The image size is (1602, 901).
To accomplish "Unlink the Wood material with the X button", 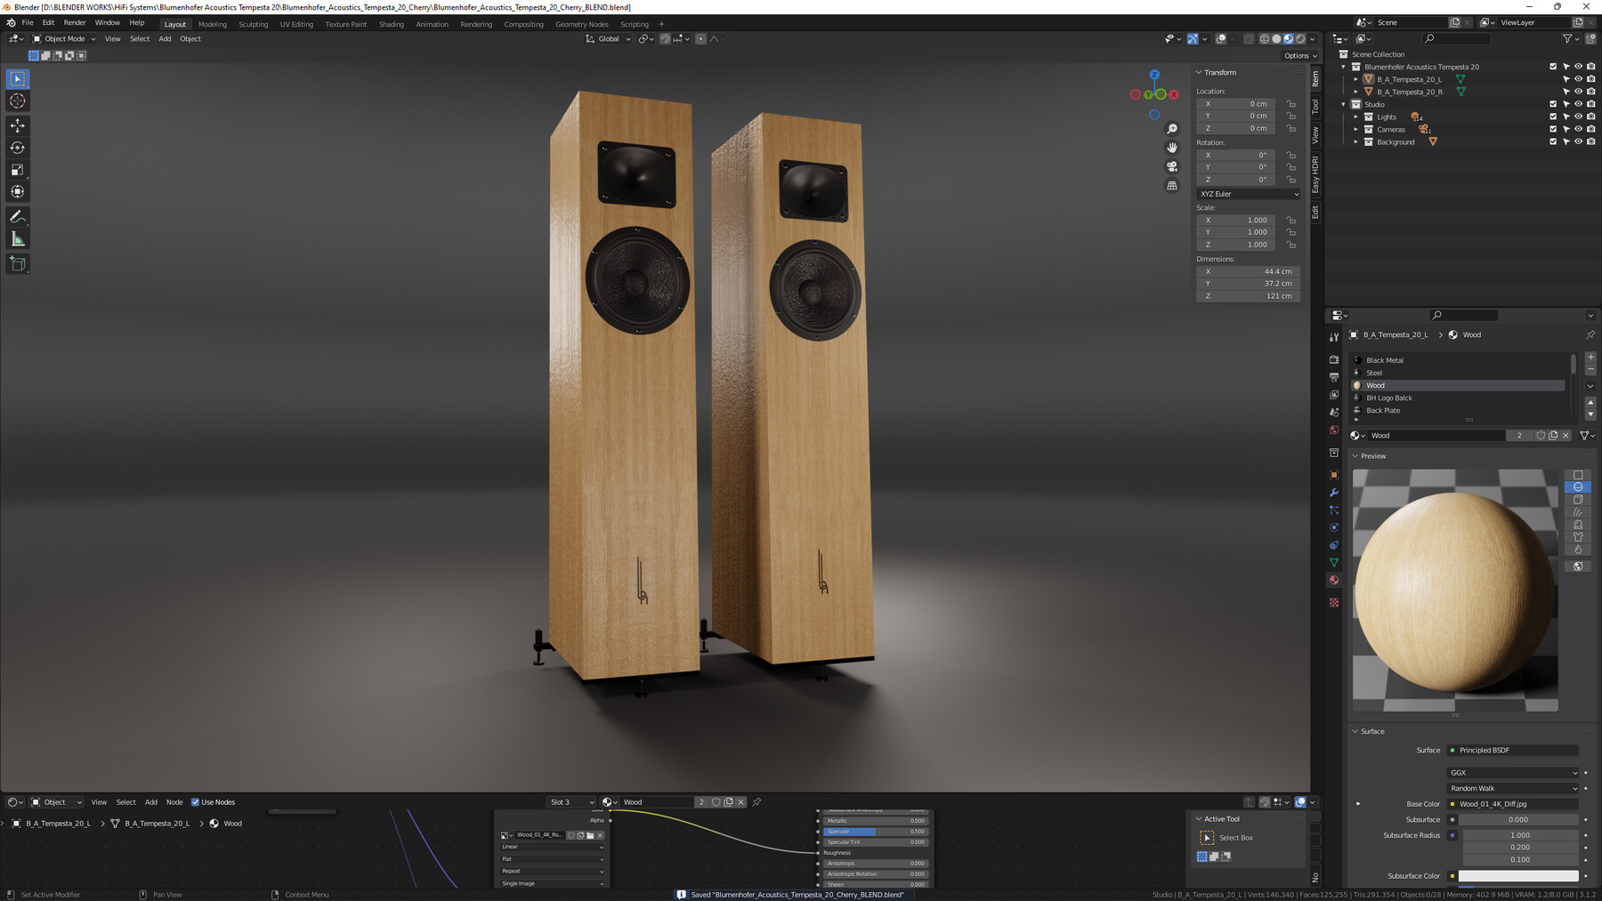I will pos(1566,435).
